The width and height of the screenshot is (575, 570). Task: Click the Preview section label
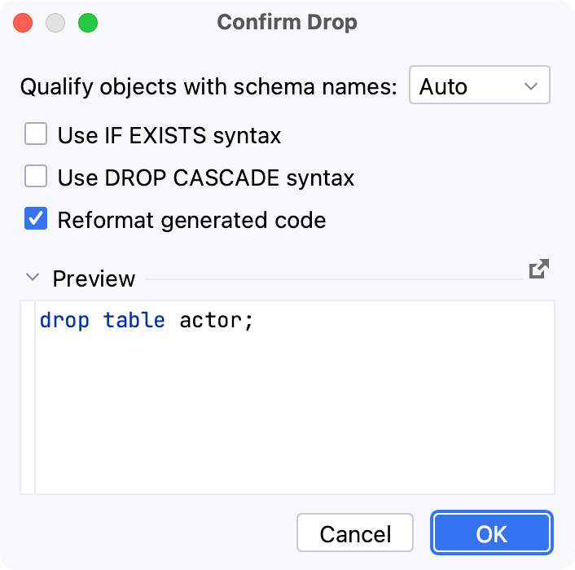pyautogui.click(x=94, y=278)
